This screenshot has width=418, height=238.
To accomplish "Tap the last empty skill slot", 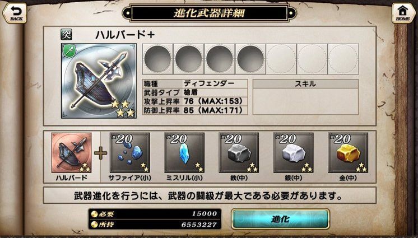I will (343, 59).
